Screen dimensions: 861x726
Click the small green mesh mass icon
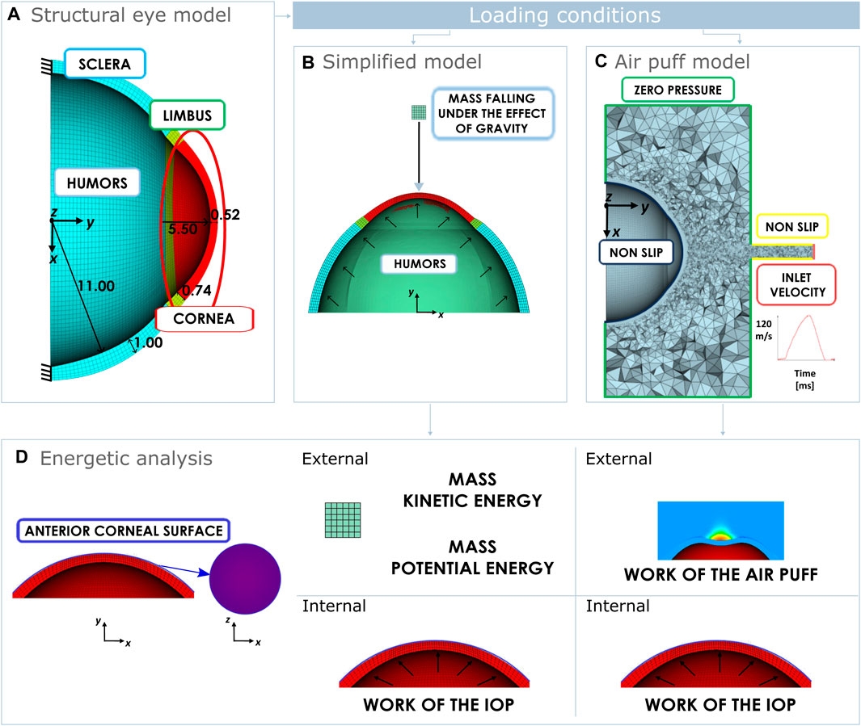tap(418, 112)
